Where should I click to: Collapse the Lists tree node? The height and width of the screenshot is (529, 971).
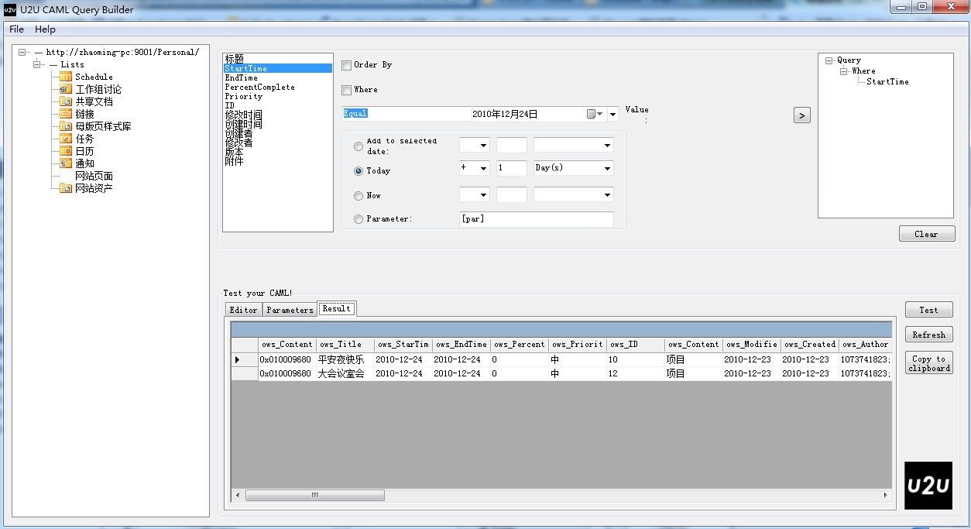(x=37, y=65)
